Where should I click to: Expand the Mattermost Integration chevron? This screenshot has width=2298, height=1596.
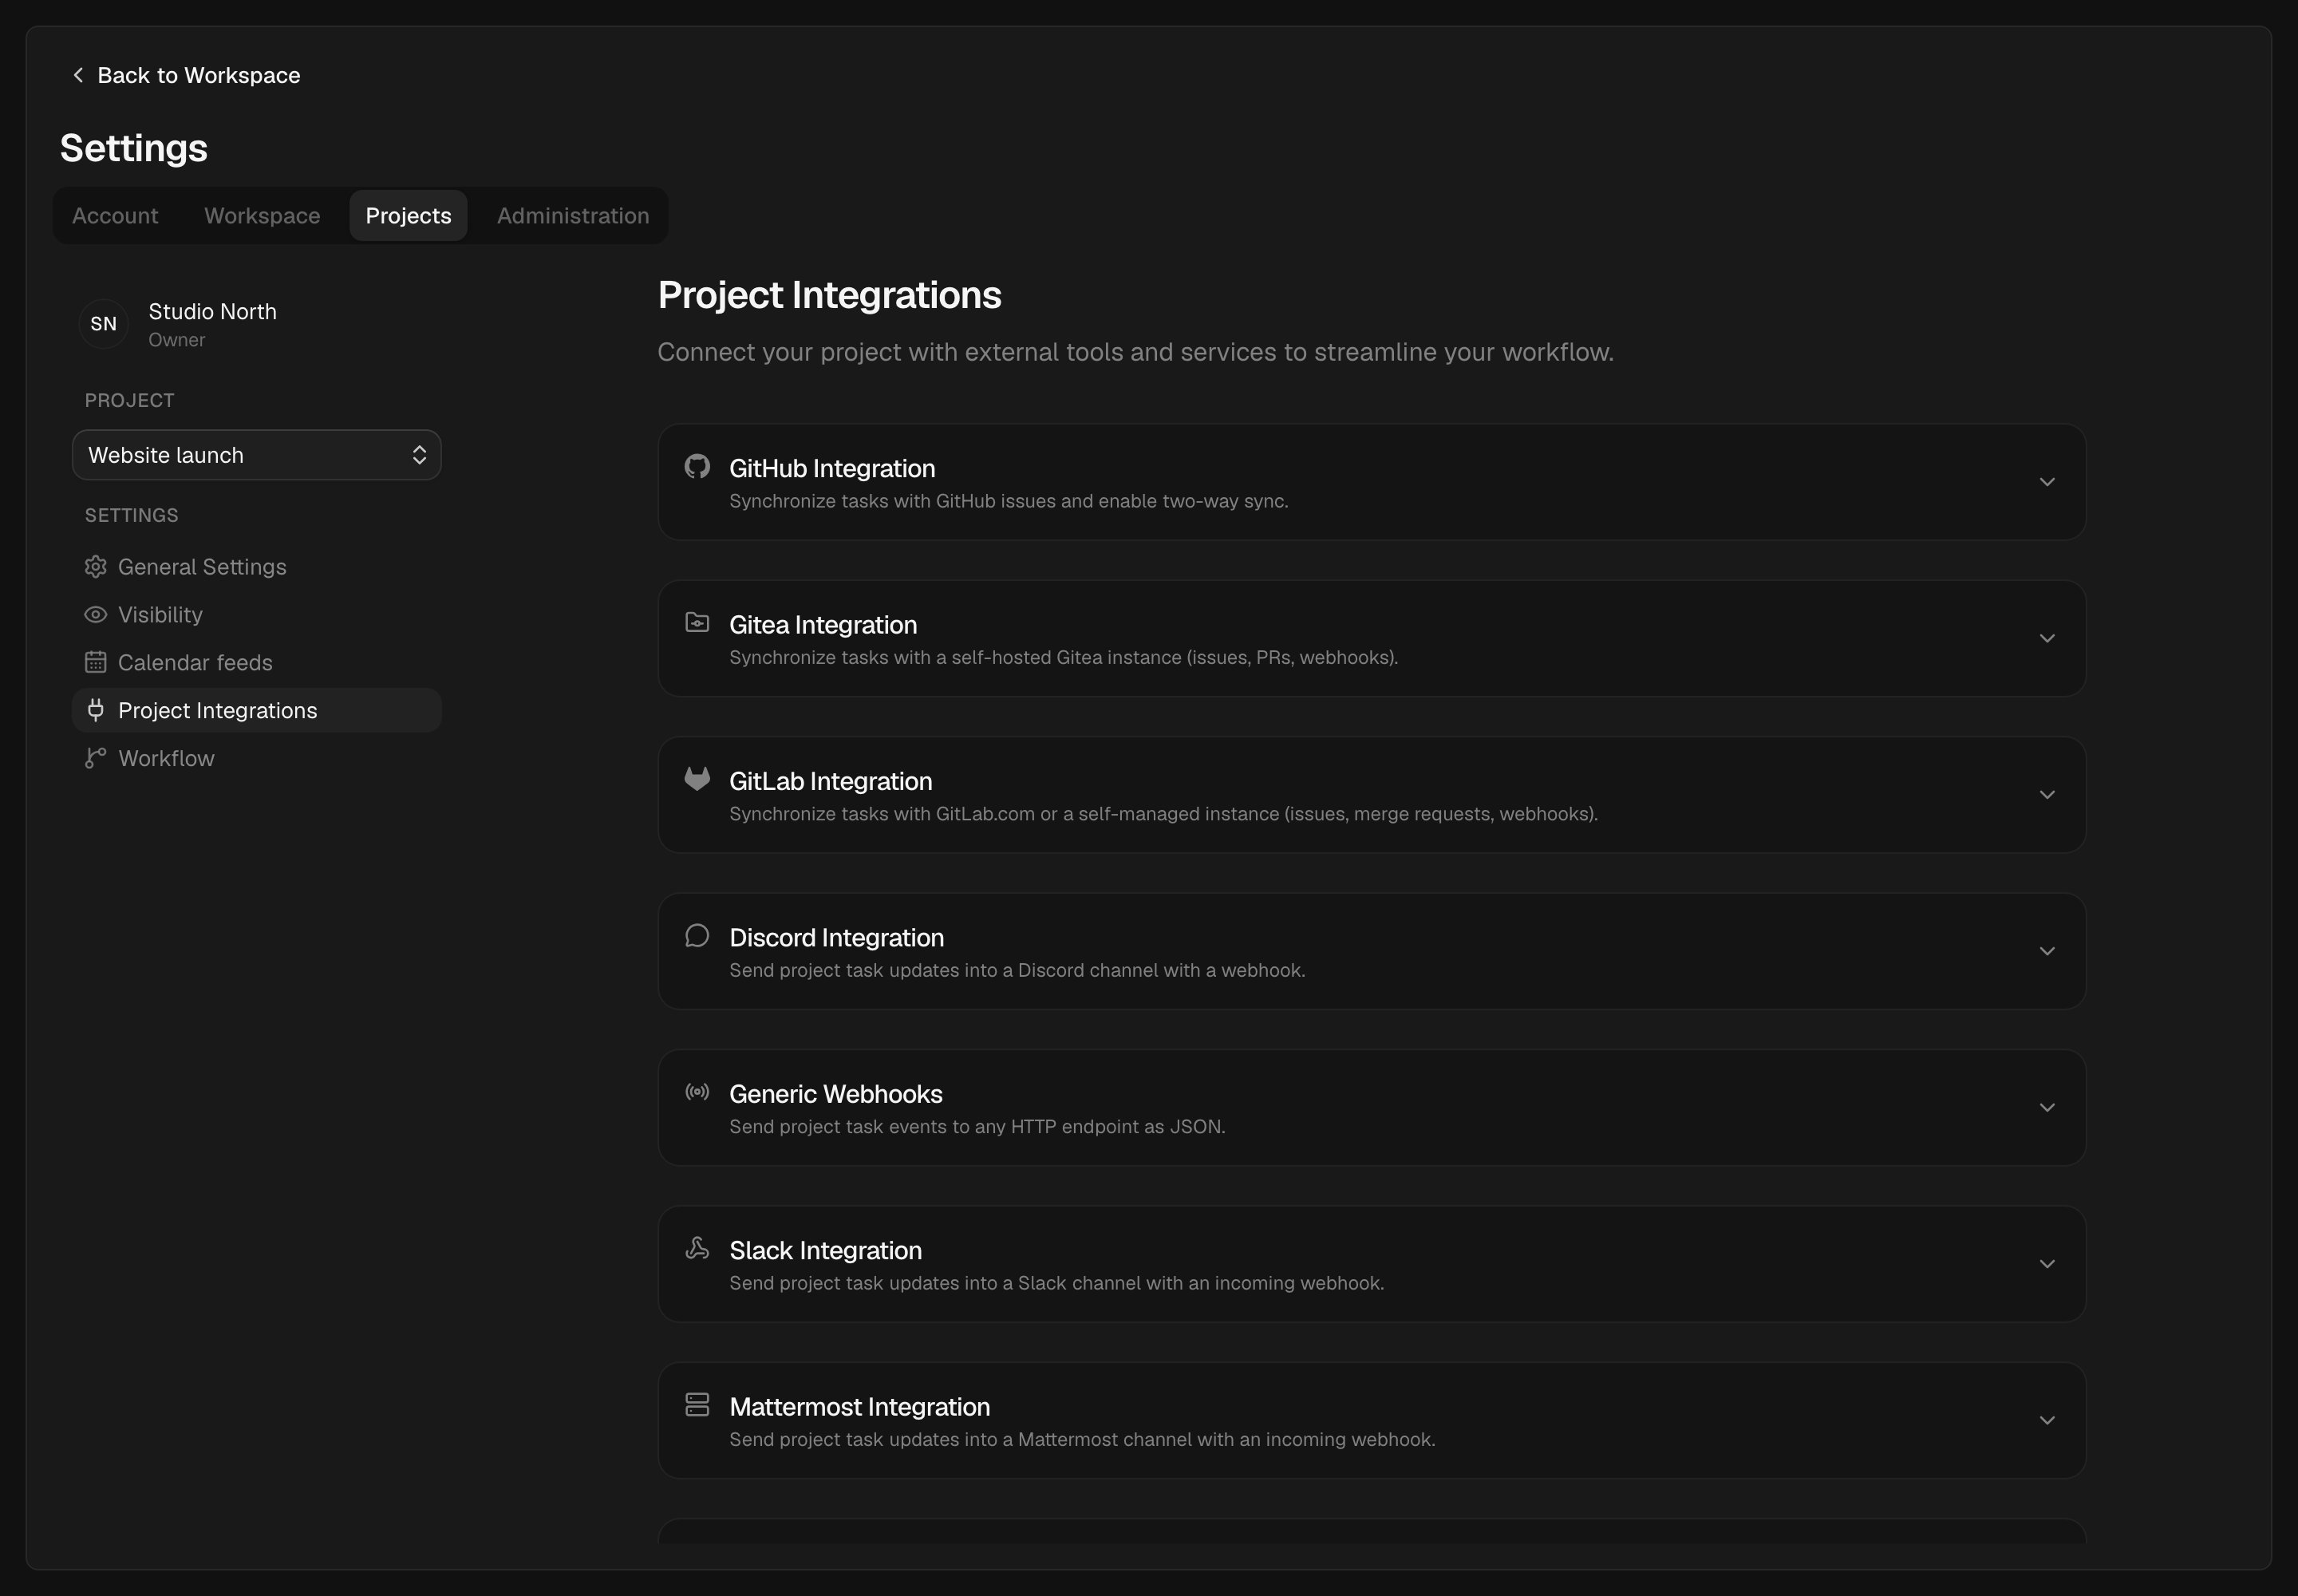tap(2047, 1421)
